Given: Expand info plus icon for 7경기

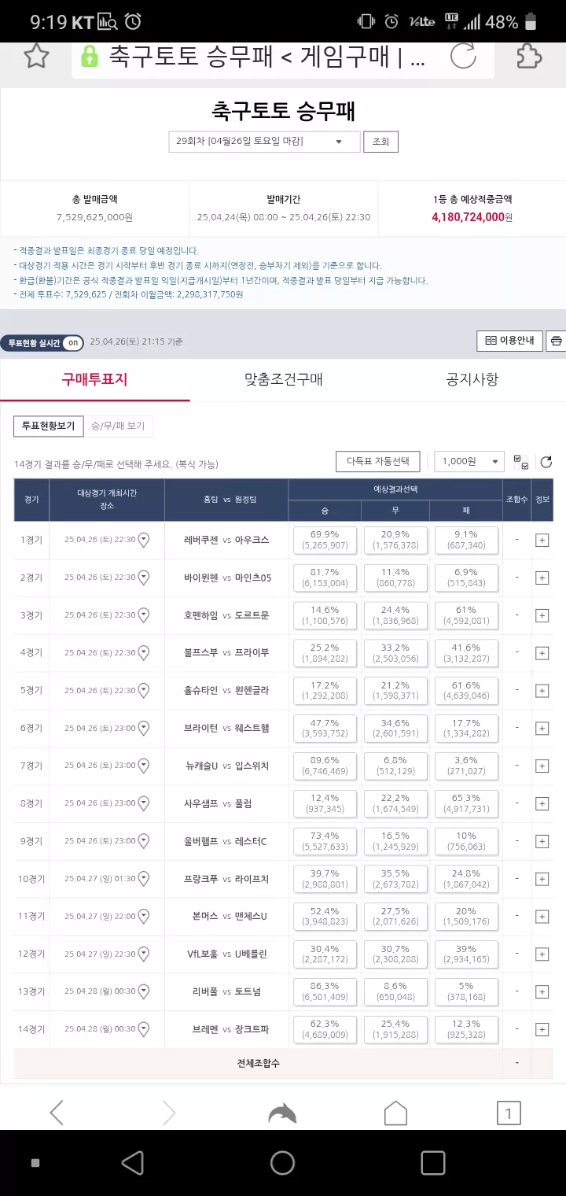Looking at the screenshot, I should (x=542, y=766).
